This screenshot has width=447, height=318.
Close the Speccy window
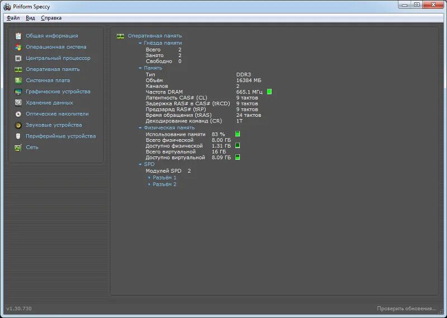coord(434,5)
